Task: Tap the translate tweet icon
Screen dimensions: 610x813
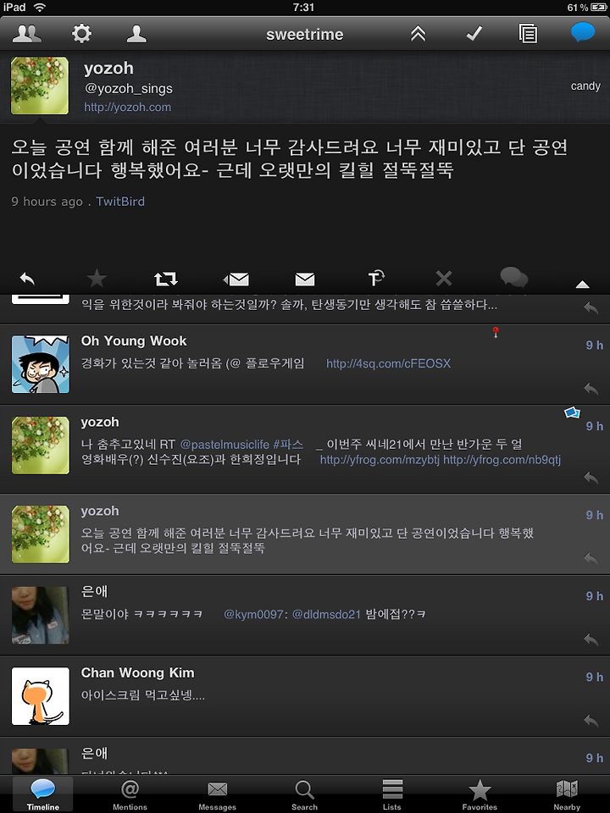Action: pyautogui.click(x=376, y=278)
